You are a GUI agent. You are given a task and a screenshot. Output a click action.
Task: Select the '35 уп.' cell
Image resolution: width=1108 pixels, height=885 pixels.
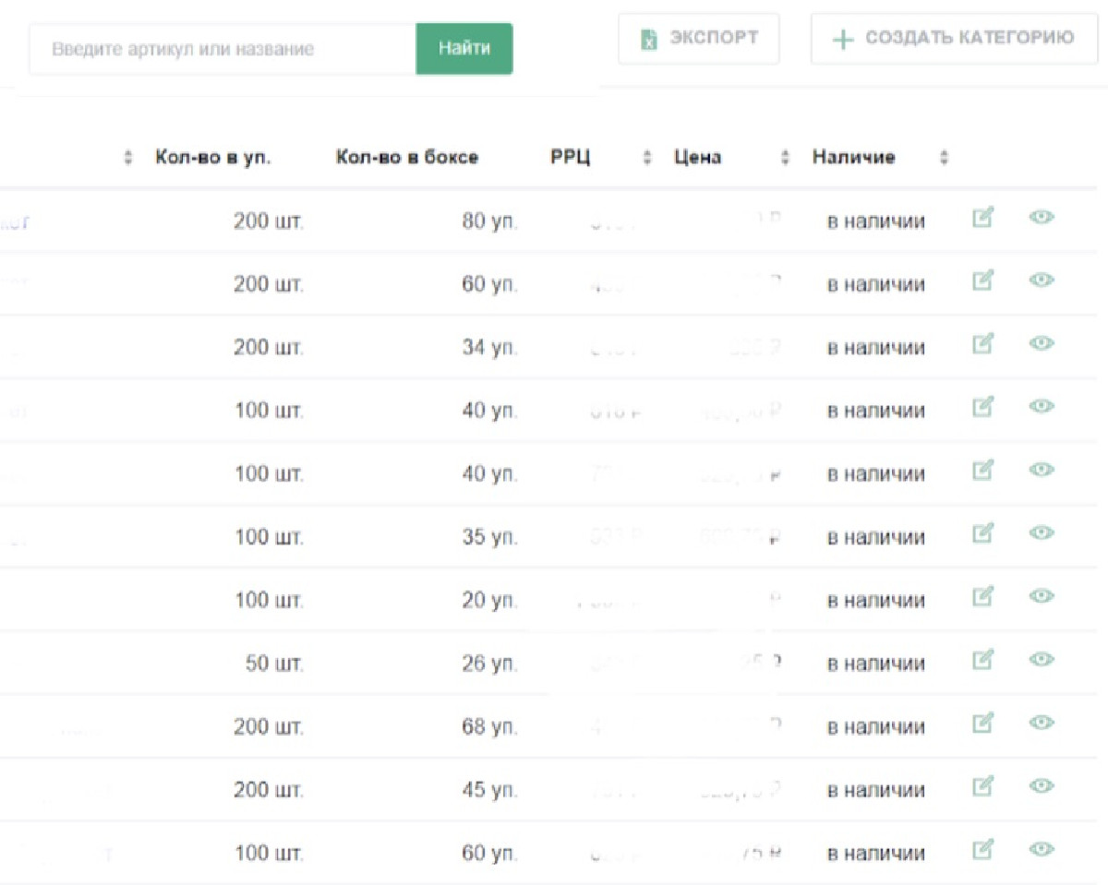coord(489,538)
